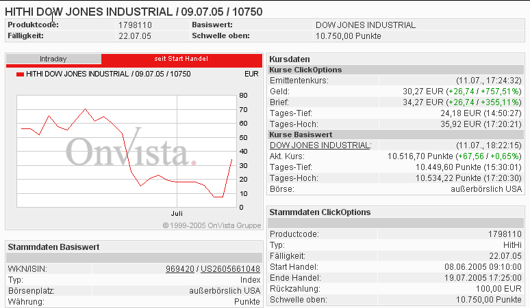Screen dimensions: 530x308
Task: Click the chart legend text 'HITHI DOW JONES INDUSTRIAL / 09.07.05 / 10750'
Action: pos(108,74)
